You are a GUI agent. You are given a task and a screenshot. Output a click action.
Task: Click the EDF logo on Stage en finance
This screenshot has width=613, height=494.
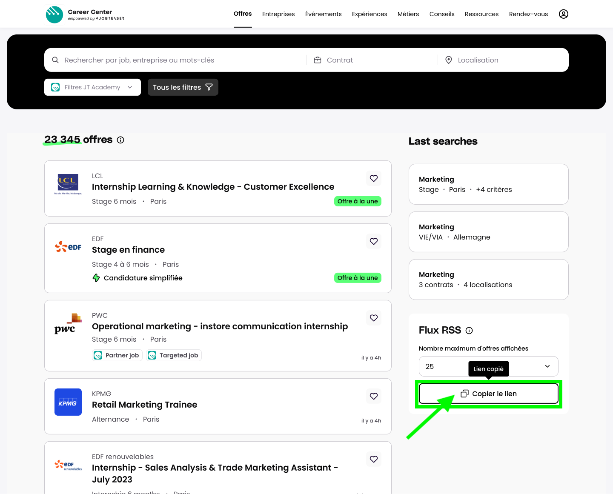click(x=68, y=247)
